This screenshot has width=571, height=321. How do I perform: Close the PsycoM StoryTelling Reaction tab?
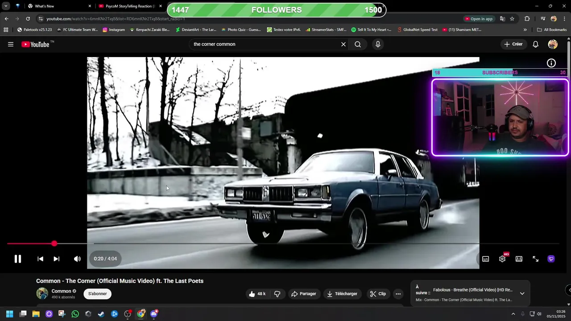tap(161, 6)
